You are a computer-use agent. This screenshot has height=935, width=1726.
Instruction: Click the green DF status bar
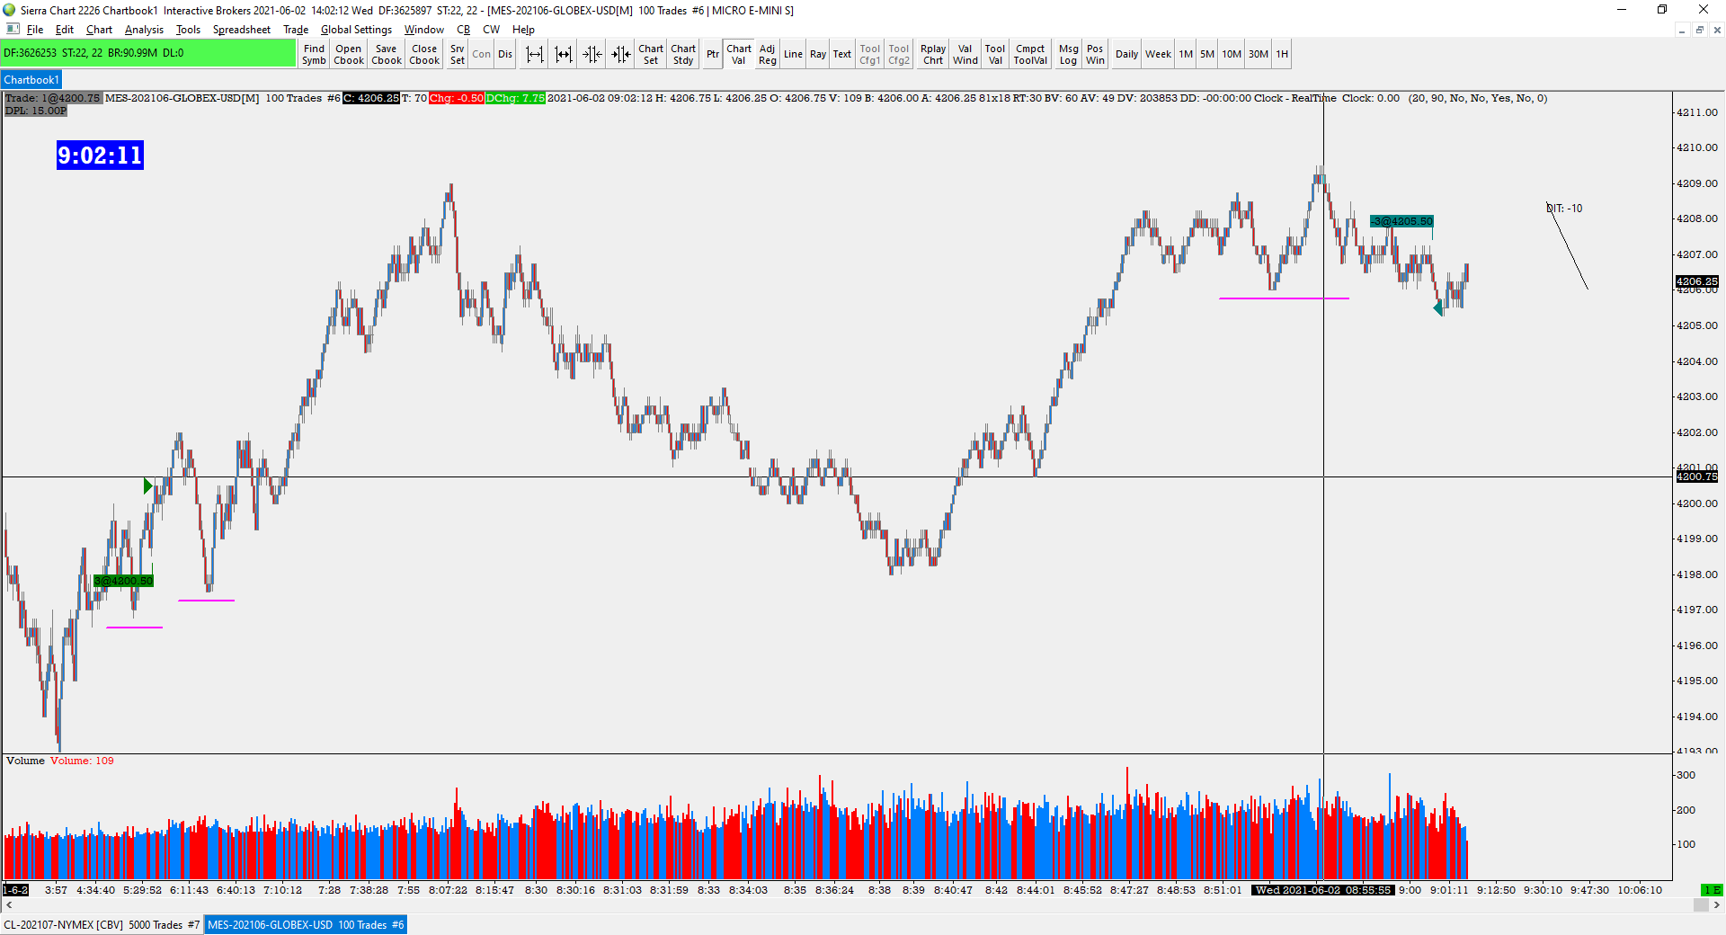pos(148,53)
